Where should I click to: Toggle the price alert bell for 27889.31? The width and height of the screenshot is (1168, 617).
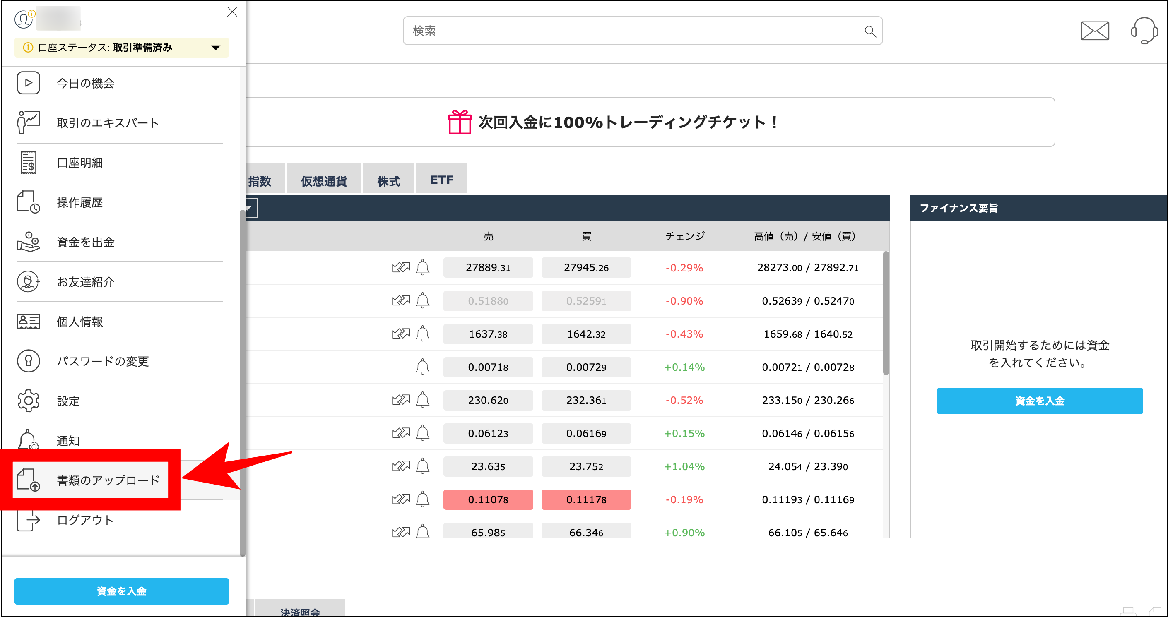[x=423, y=267]
